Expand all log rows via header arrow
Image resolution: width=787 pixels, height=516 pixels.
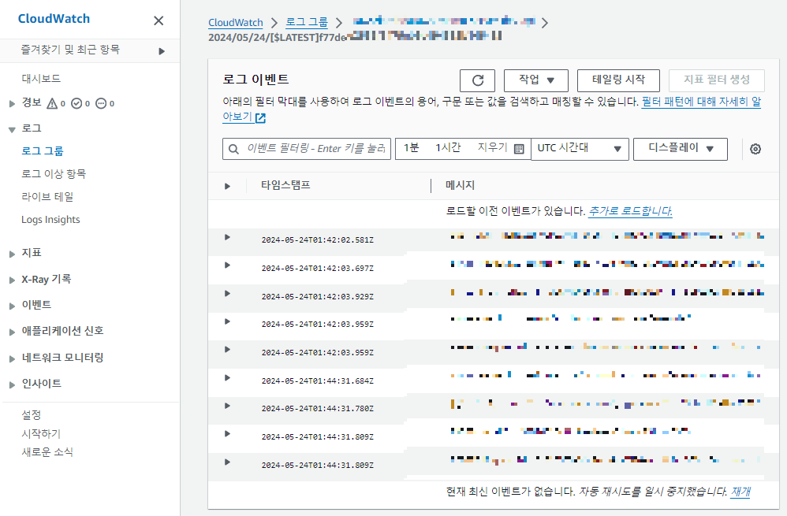coord(227,186)
